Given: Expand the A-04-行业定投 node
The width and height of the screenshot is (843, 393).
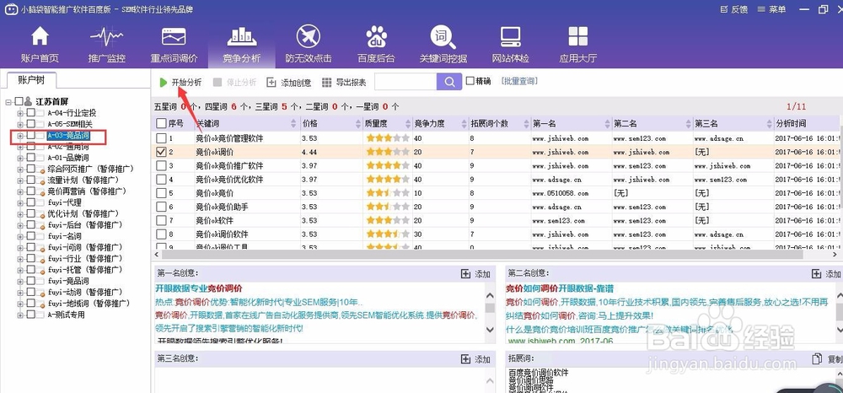Looking at the screenshot, I should tap(20, 113).
